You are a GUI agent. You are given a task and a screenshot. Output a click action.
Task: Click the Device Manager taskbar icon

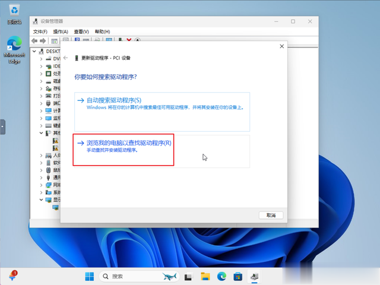click(x=254, y=276)
